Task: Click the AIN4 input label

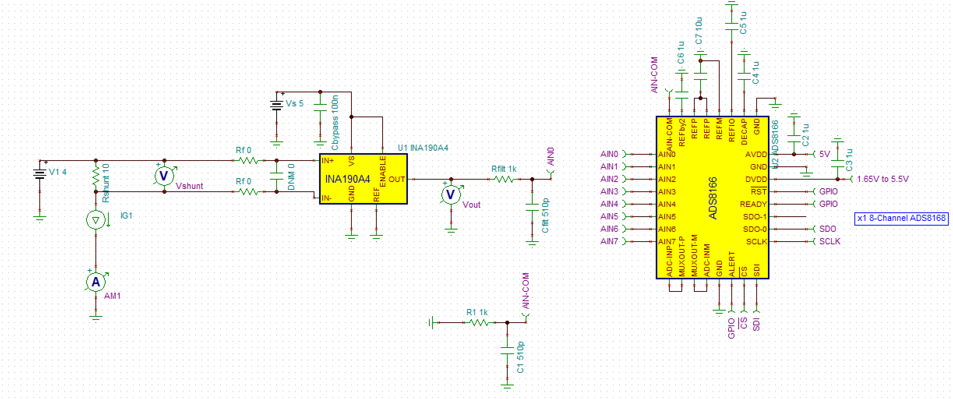Action: coord(609,204)
